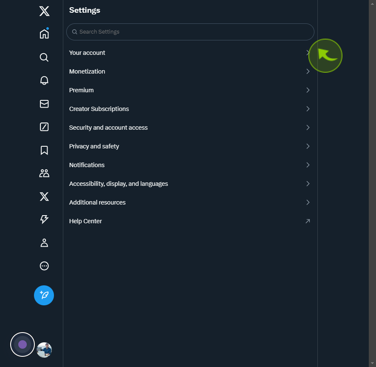
Task: Open the Home feed icon
Action: tap(44, 34)
